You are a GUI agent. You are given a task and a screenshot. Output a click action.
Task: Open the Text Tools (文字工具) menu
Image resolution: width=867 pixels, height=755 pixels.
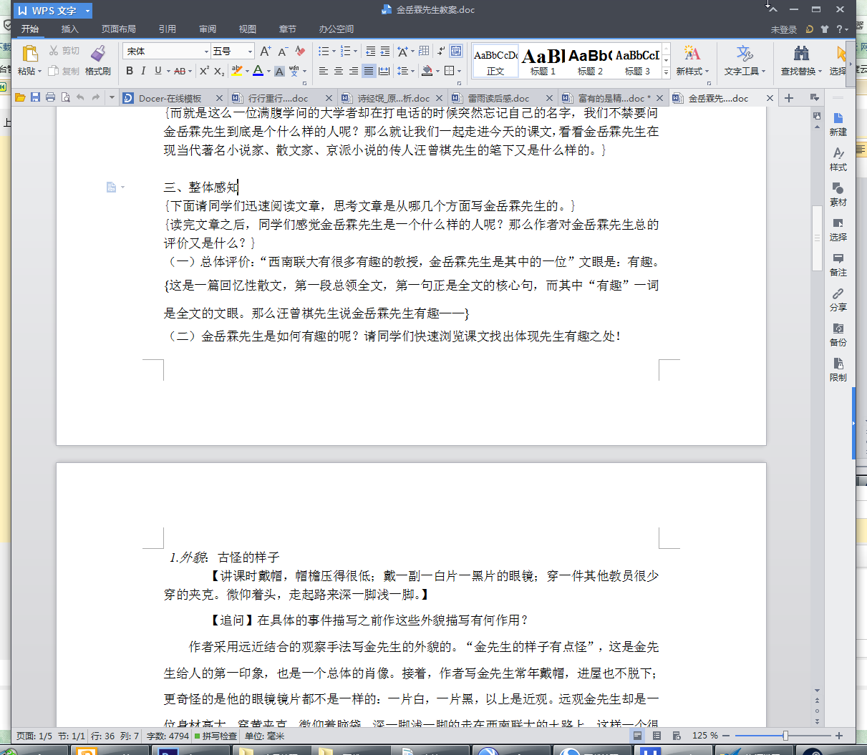745,61
